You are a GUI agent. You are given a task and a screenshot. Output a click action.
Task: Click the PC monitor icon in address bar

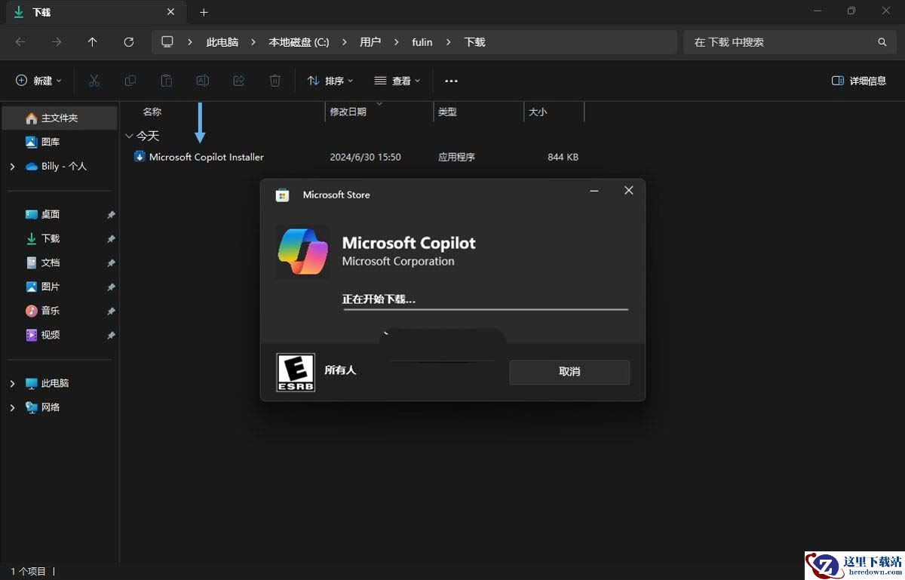click(x=167, y=42)
